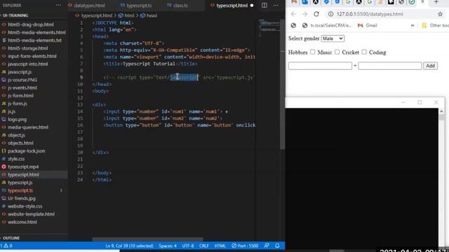Open package-lock.json in Explorer
This screenshot has height=252, width=449.
(27, 151)
